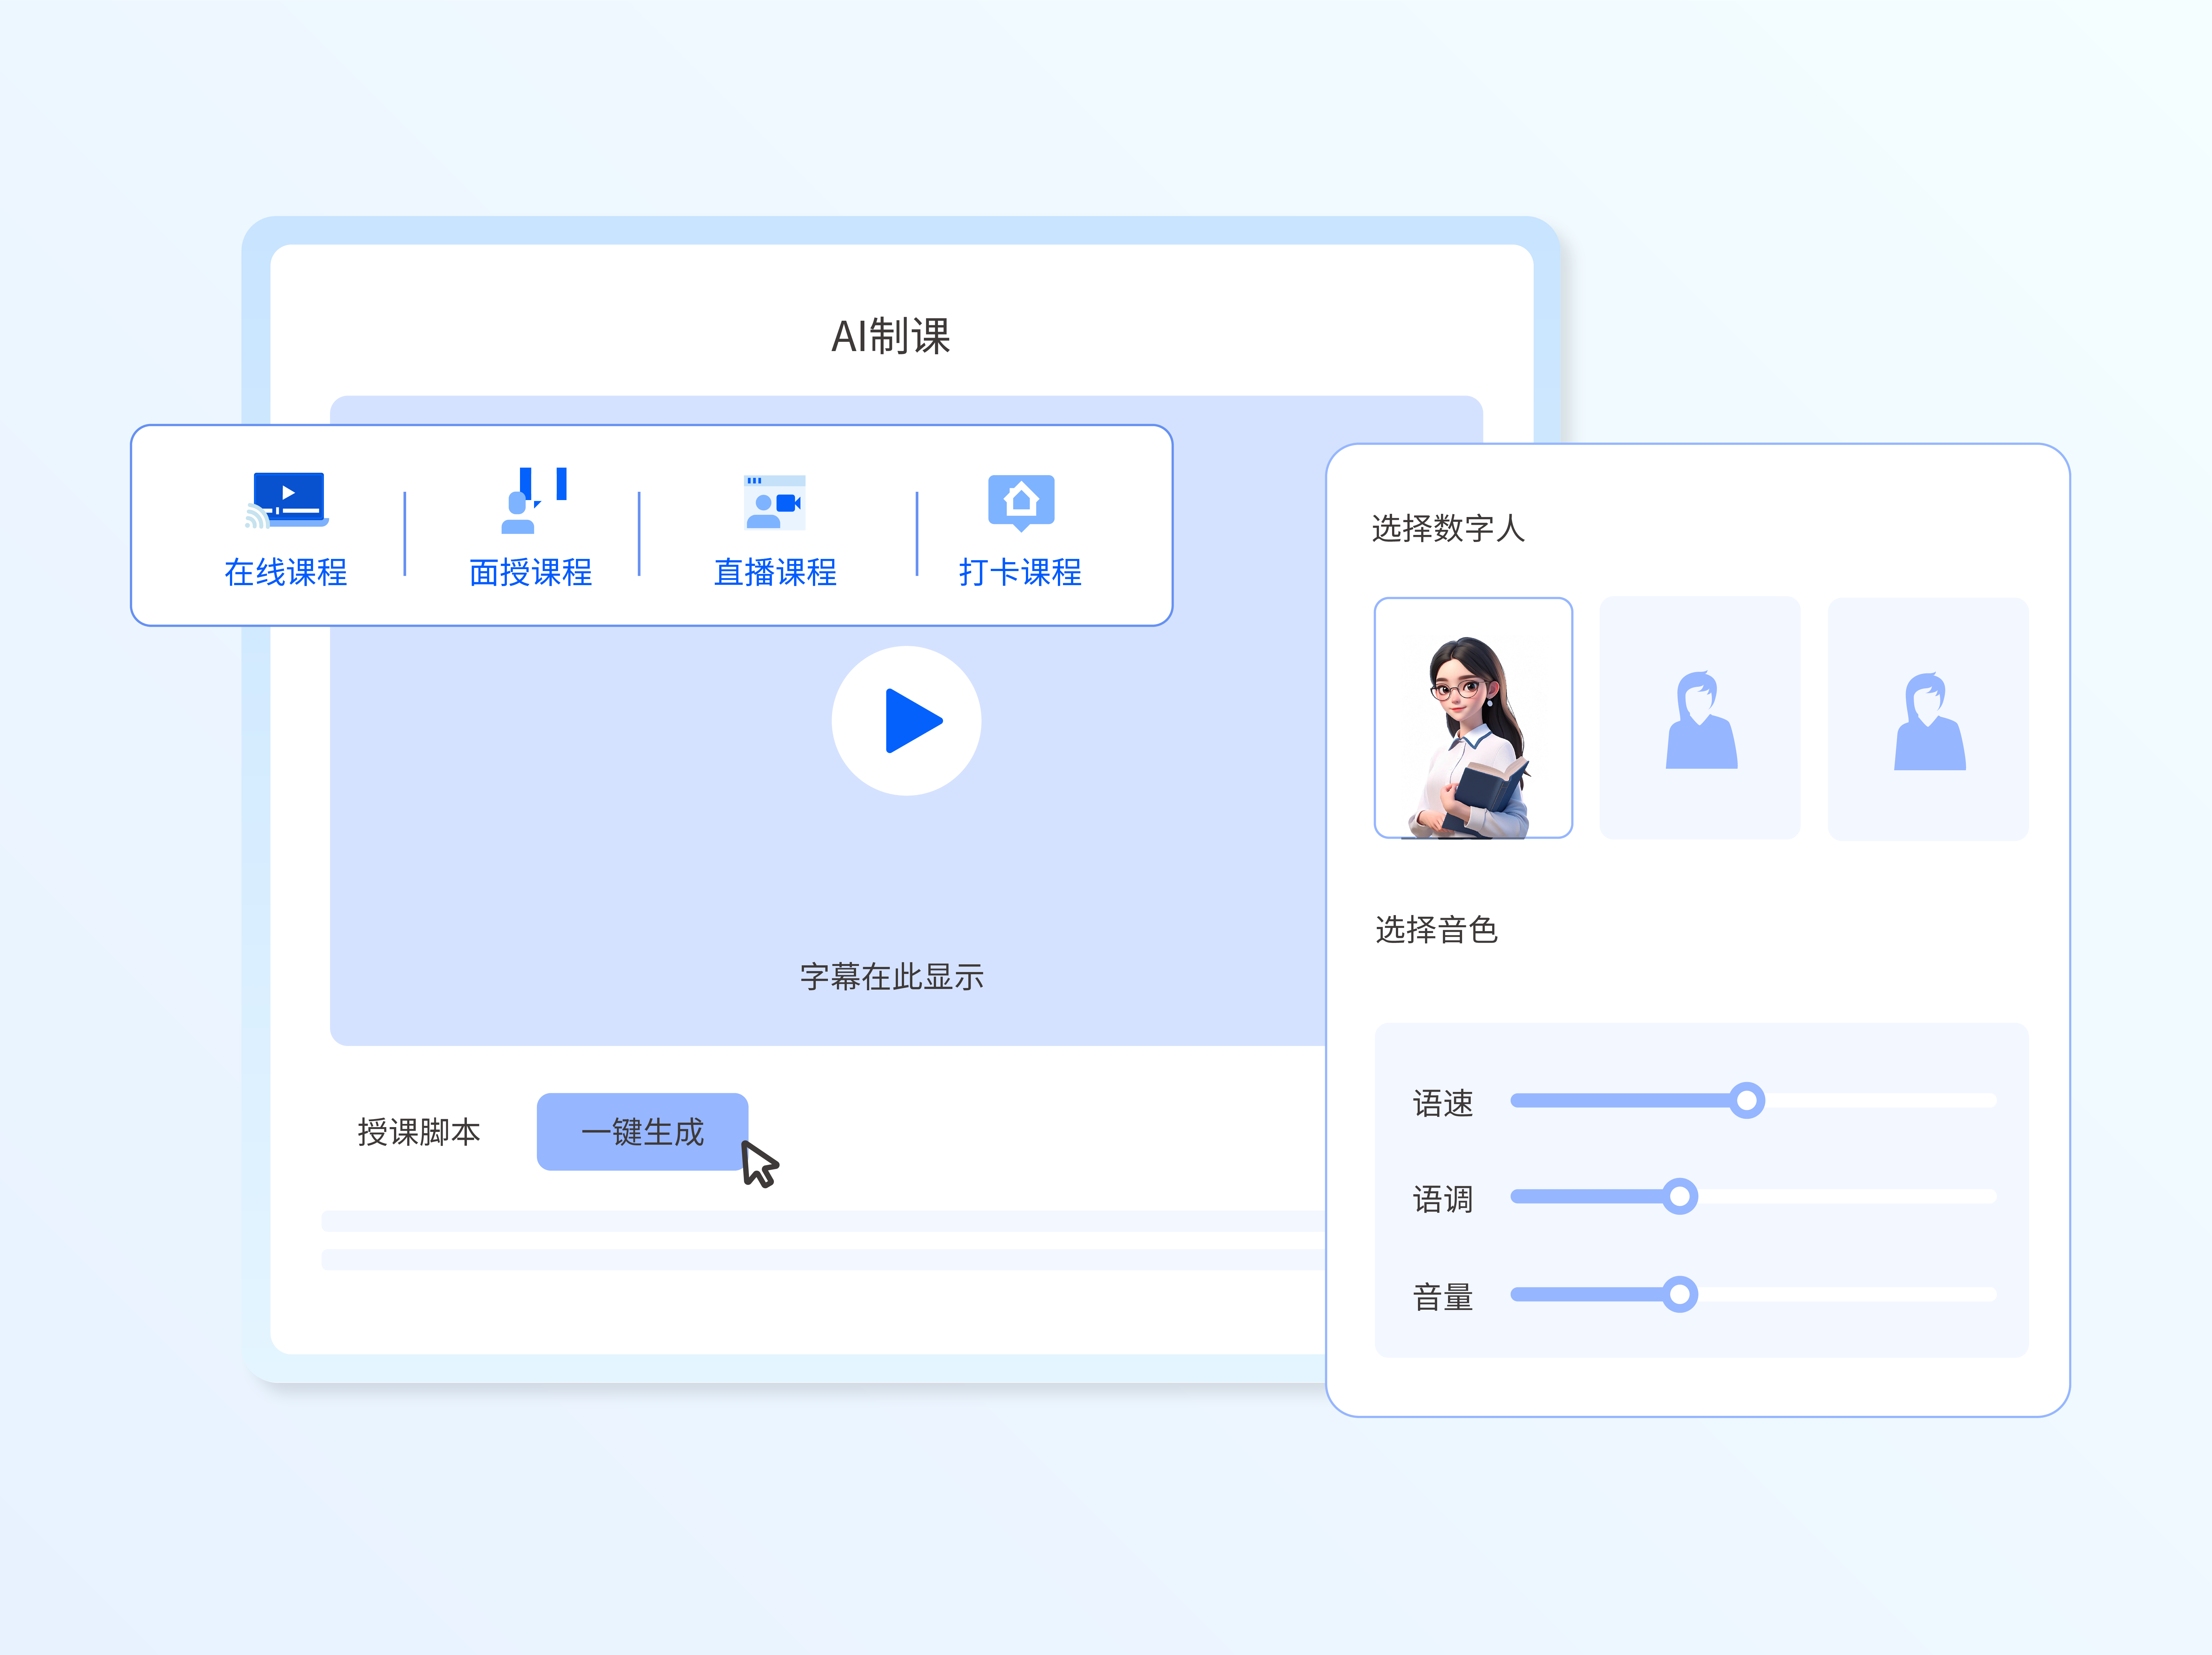Screen dimensions: 2212x1655
Task: Open the 直播课程 tab label
Action: [775, 572]
